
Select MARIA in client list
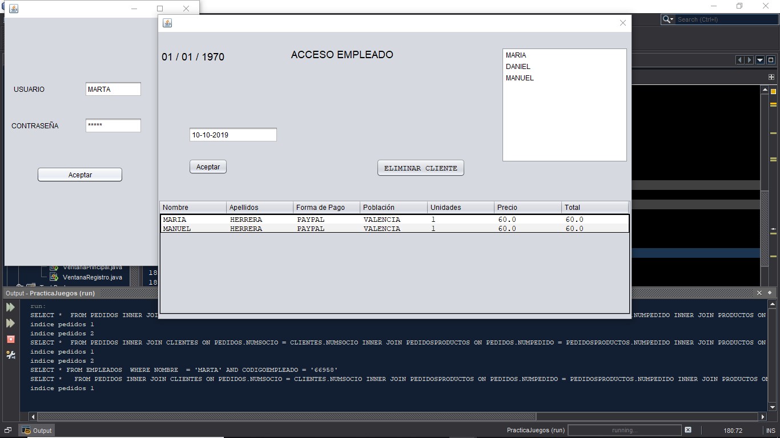[x=516, y=55]
